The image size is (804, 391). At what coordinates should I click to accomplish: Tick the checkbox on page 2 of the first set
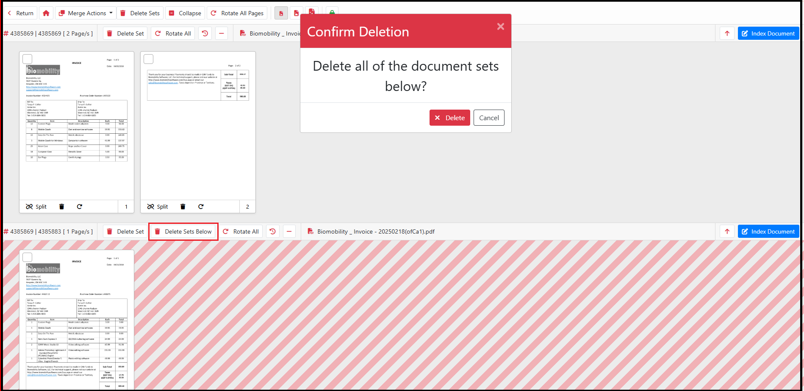pos(149,59)
